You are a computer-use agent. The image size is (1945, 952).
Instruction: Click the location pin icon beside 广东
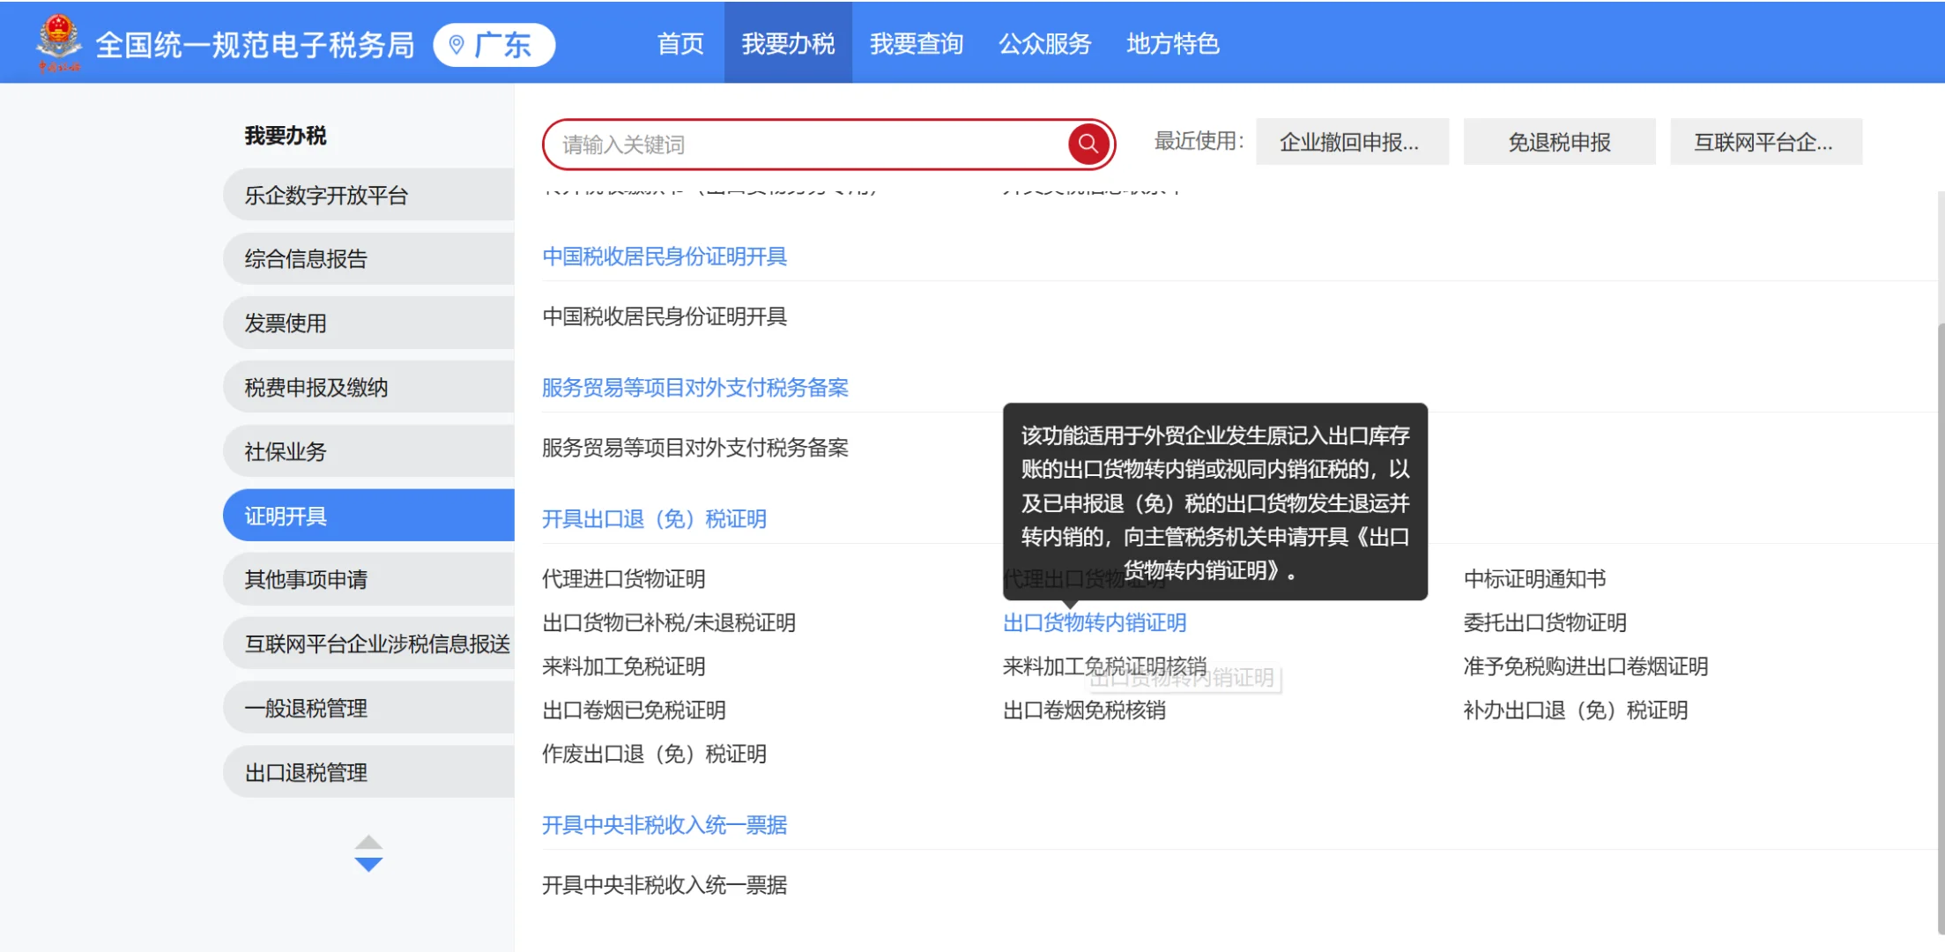click(456, 43)
